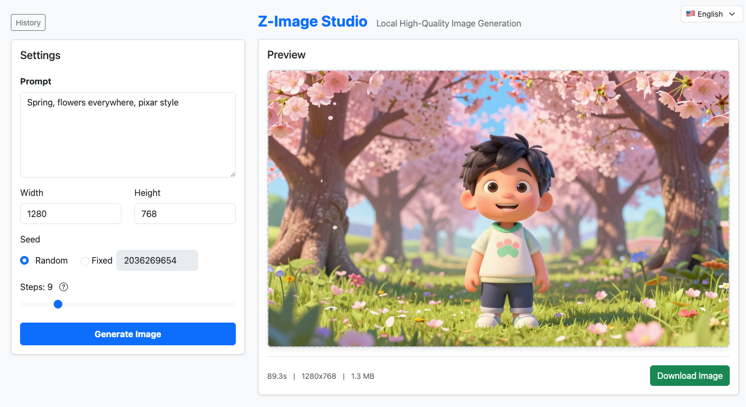
Task: Click the US flag icon
Action: 690,14
